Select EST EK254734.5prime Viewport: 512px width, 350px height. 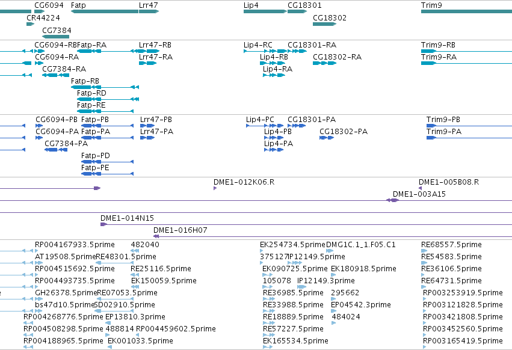[x=292, y=245]
